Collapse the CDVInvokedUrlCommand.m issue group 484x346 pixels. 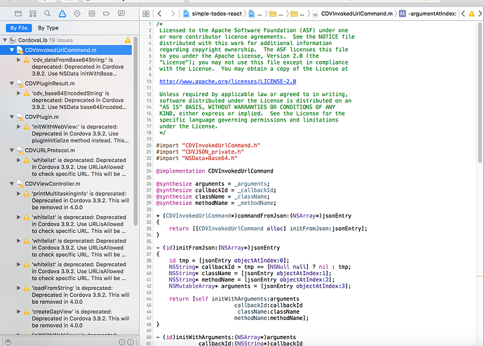pos(12,50)
